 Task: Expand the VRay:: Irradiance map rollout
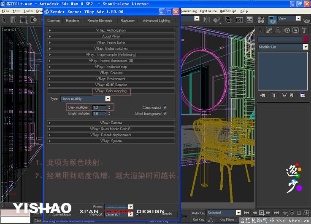click(111, 67)
